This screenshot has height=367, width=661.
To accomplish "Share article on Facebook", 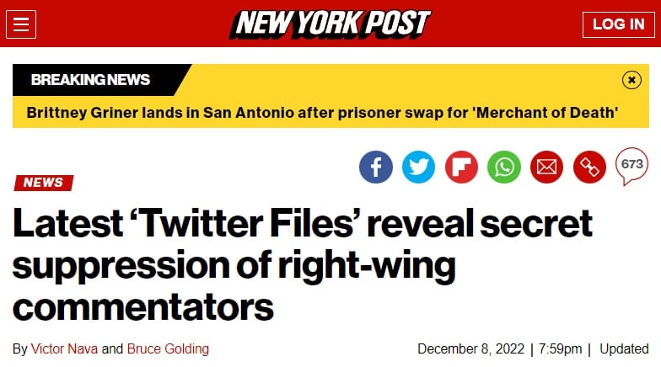I will 376,167.
